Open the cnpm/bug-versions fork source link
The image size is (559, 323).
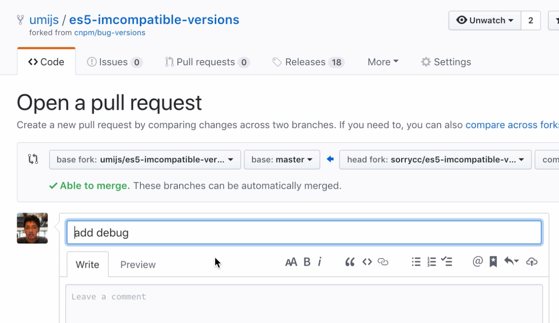(110, 33)
